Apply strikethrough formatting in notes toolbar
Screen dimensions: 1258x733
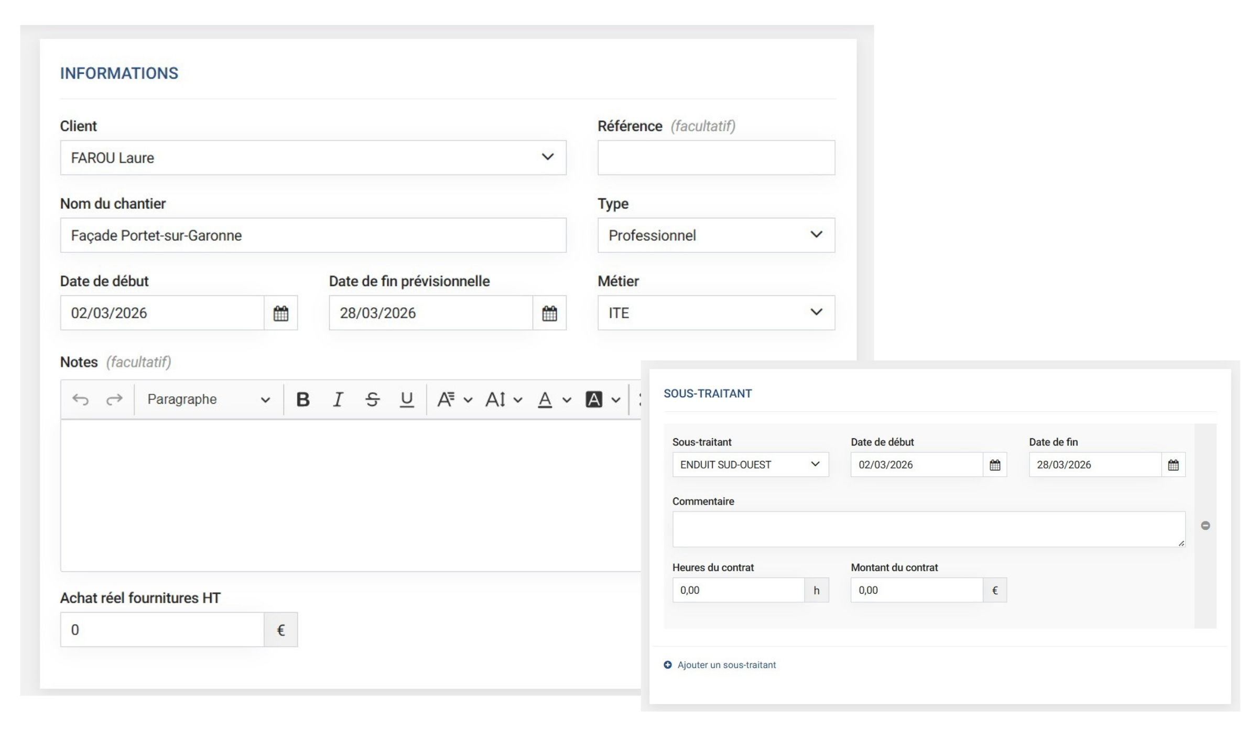[x=372, y=400]
